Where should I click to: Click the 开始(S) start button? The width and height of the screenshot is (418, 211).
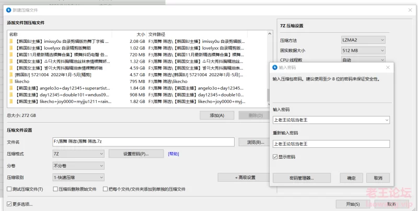(353, 204)
